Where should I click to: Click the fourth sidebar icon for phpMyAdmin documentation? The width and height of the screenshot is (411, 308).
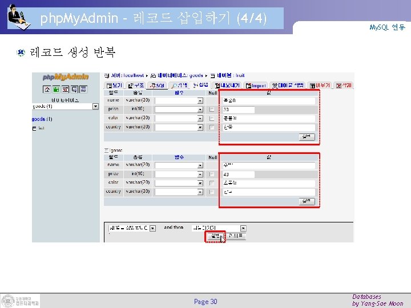74,90
